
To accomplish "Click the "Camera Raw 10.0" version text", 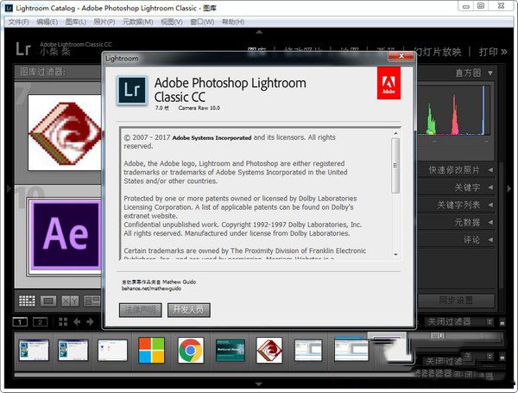I will (x=199, y=108).
